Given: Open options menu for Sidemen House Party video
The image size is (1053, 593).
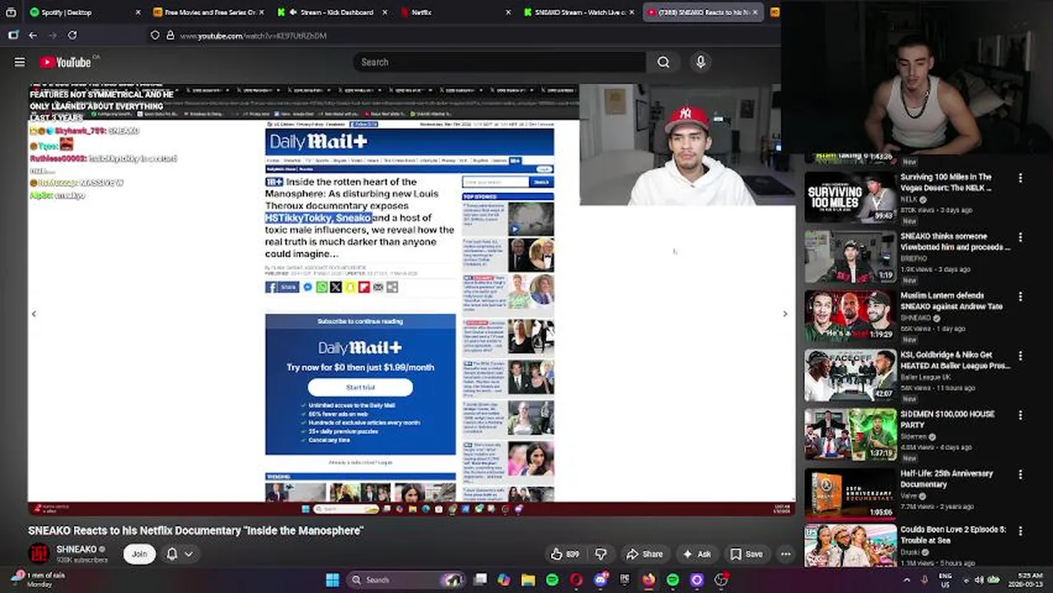Looking at the screenshot, I should pos(1020,415).
